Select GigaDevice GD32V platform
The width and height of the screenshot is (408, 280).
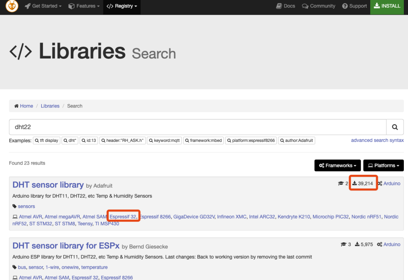click(x=194, y=217)
